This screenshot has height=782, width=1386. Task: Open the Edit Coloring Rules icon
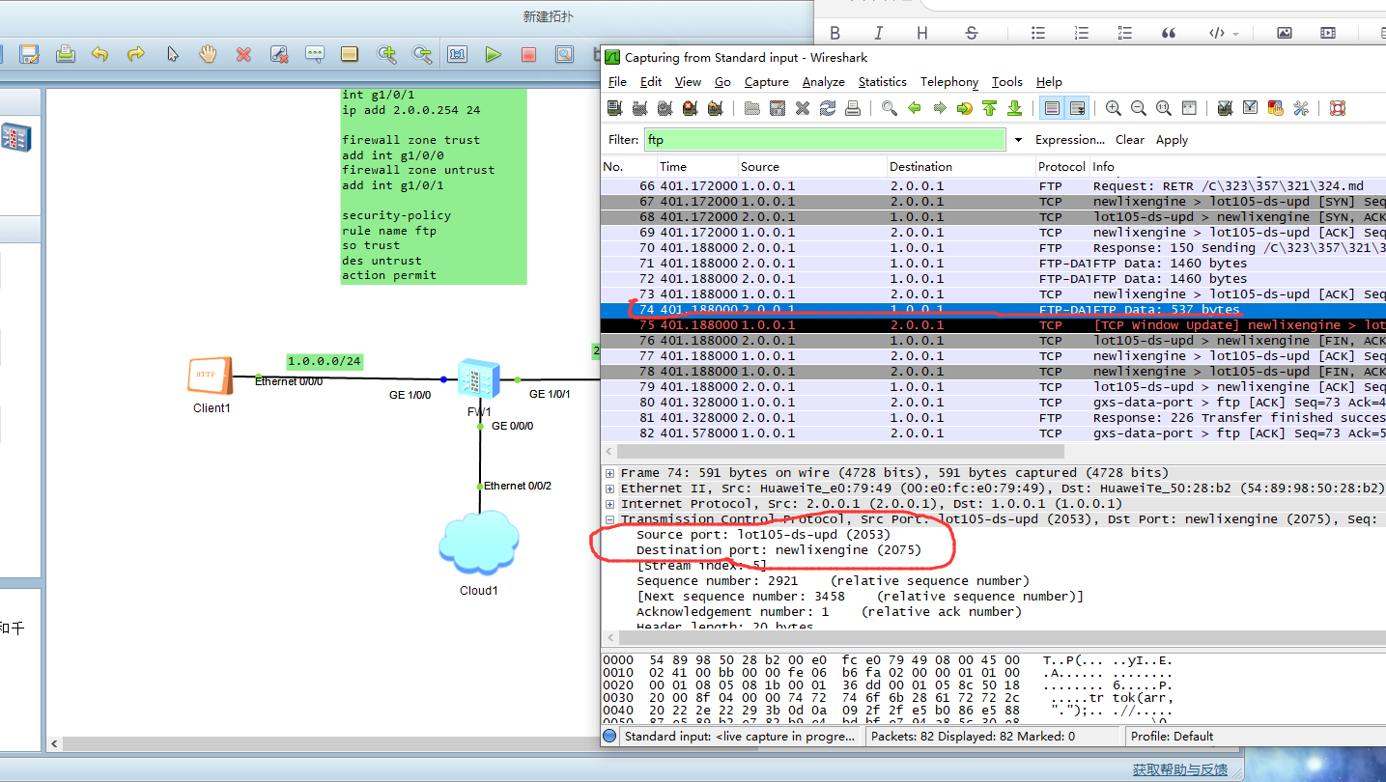(x=1275, y=107)
